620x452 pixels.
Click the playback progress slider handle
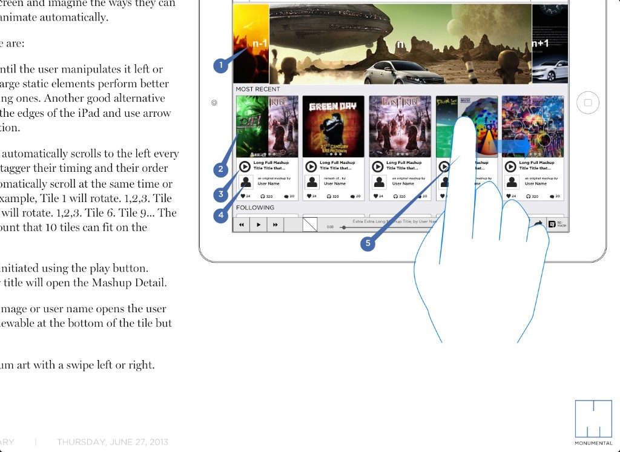click(x=343, y=227)
